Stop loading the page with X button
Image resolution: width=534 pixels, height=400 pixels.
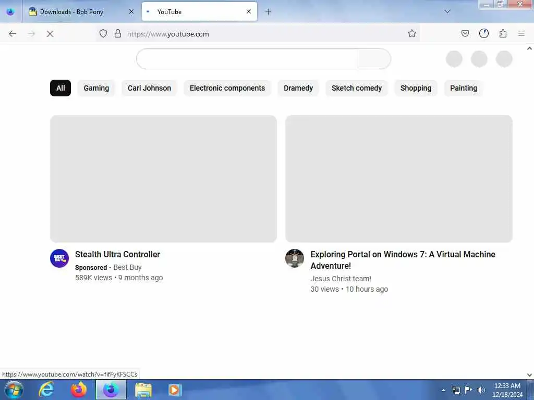point(50,34)
